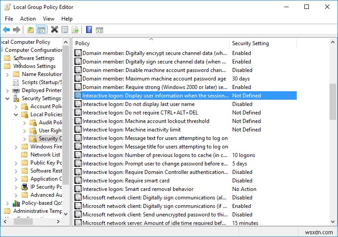Expand the Account Policies node
Screen dimensions: 338x237
tap(16, 107)
